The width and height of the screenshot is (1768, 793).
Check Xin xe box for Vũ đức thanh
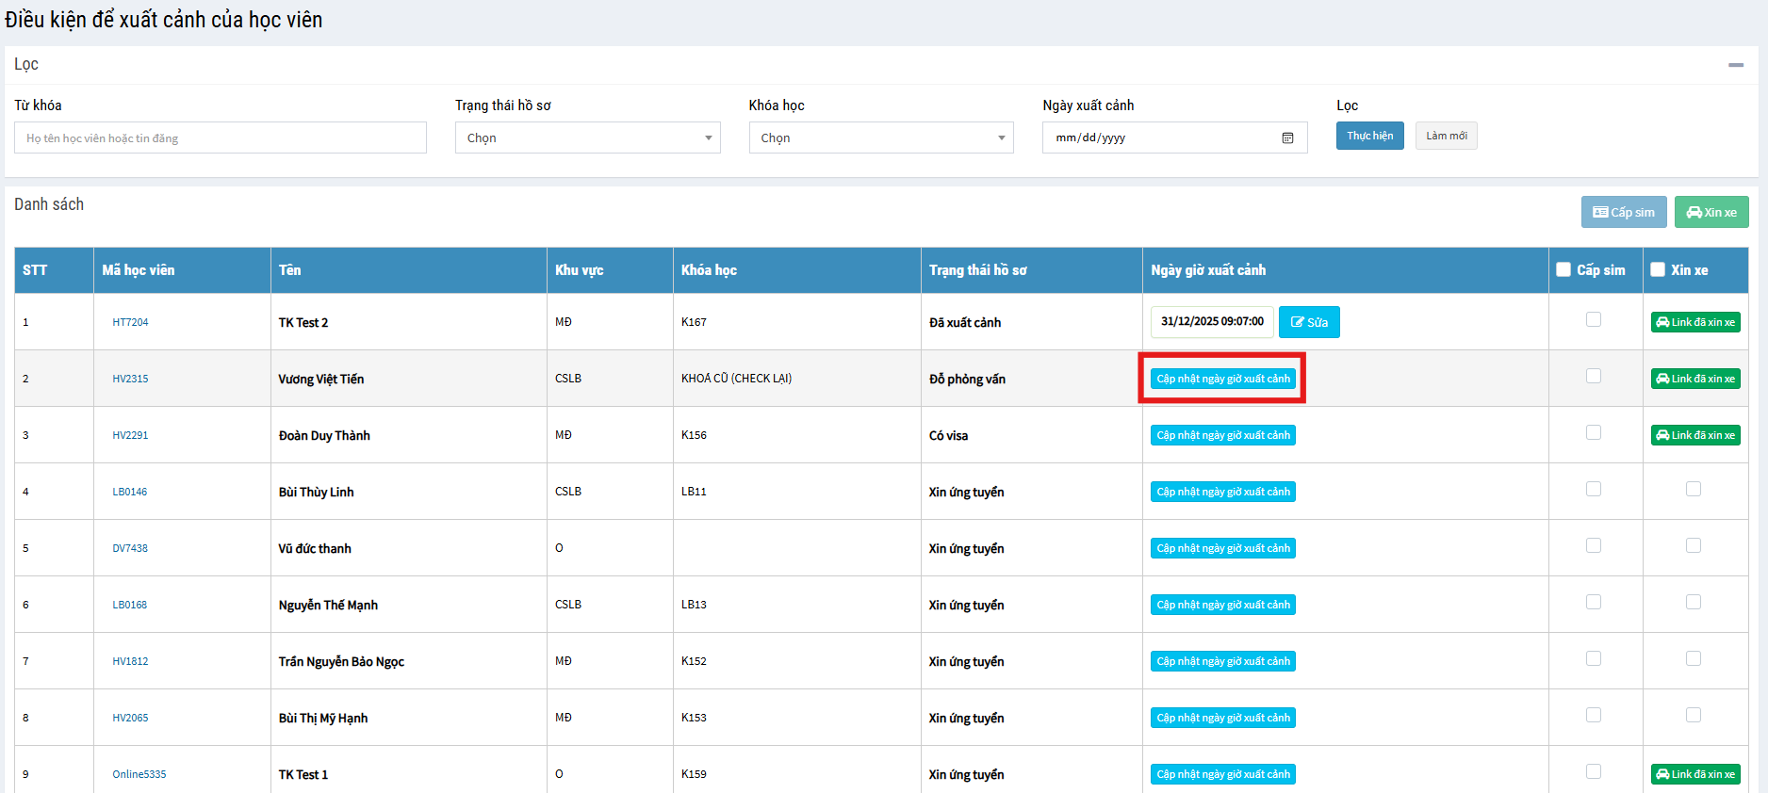coord(1693,545)
